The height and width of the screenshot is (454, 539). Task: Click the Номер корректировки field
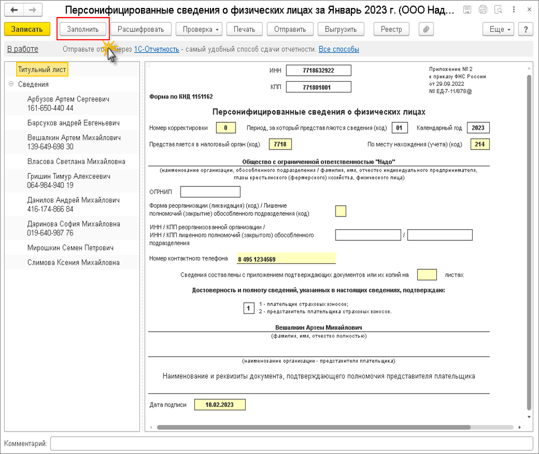[226, 128]
